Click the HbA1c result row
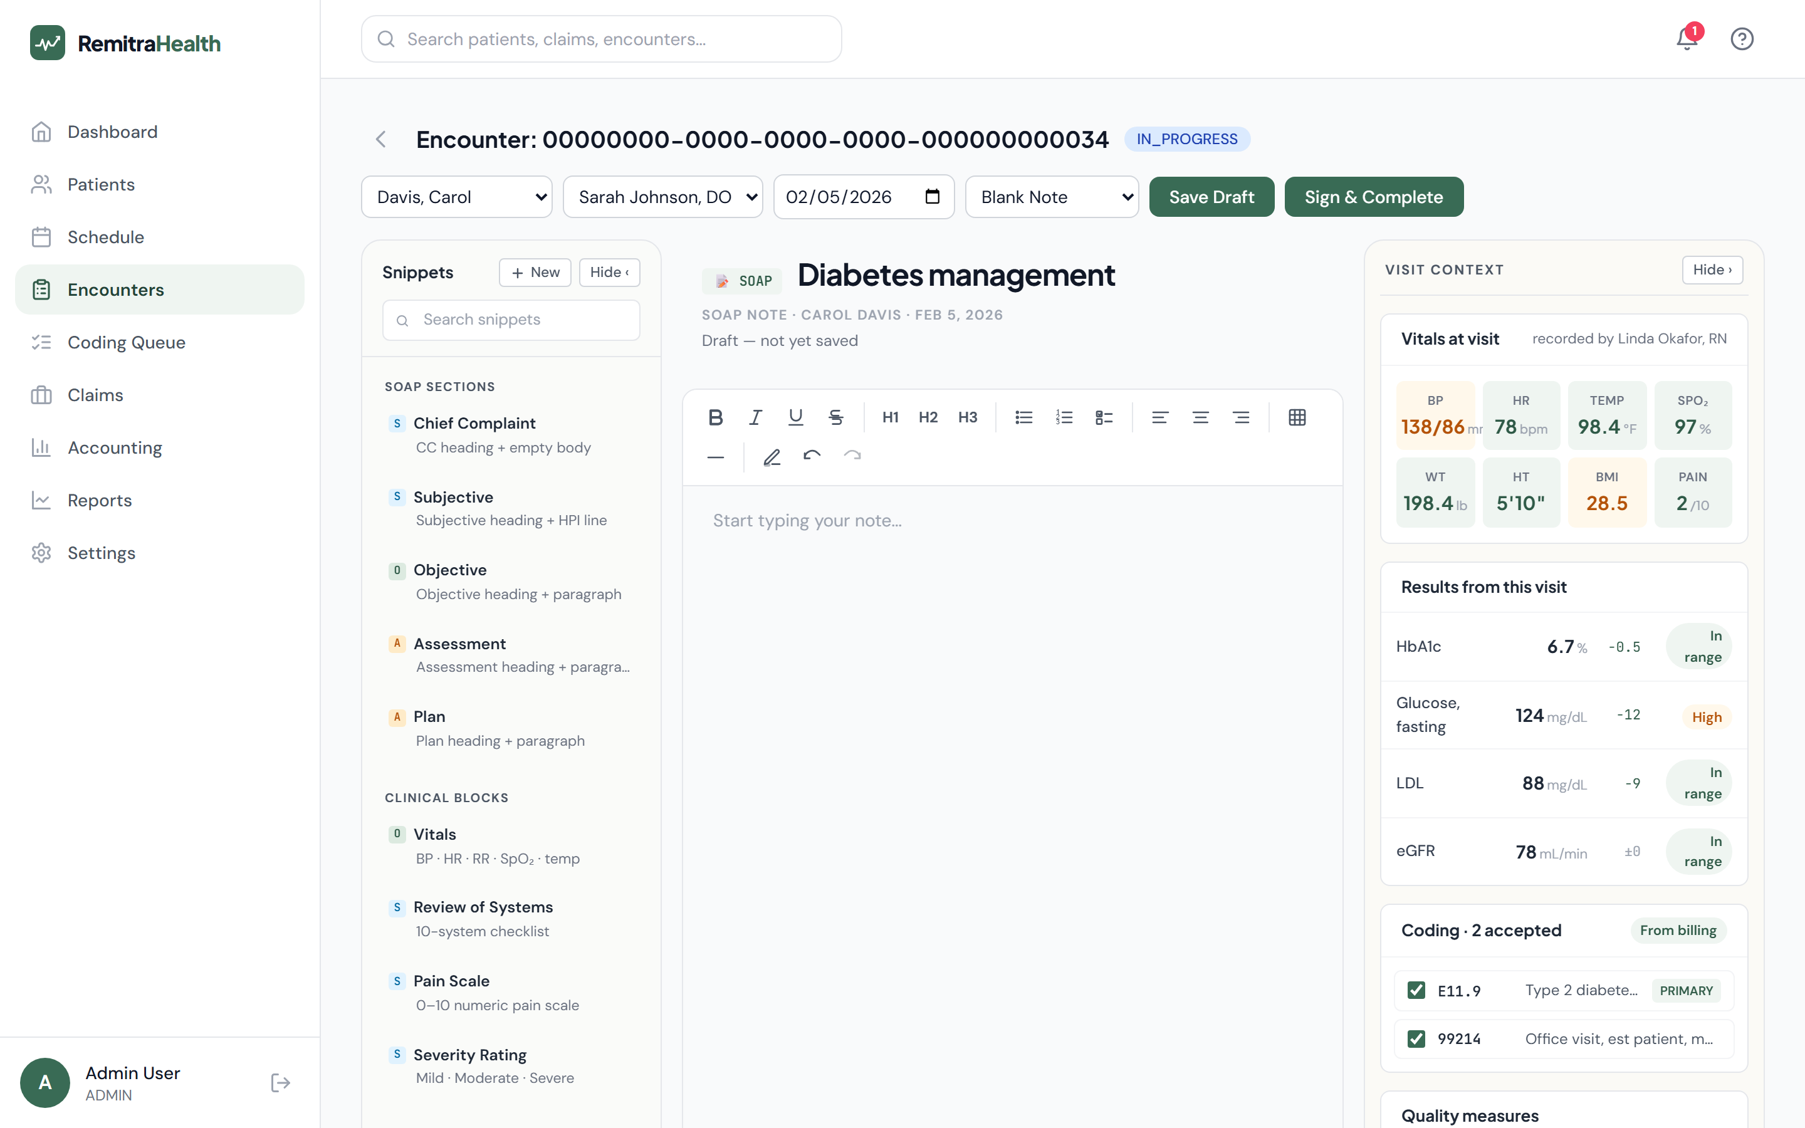1805x1128 pixels. click(1563, 647)
